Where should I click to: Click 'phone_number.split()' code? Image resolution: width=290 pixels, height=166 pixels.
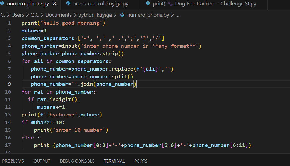[x=102, y=77]
